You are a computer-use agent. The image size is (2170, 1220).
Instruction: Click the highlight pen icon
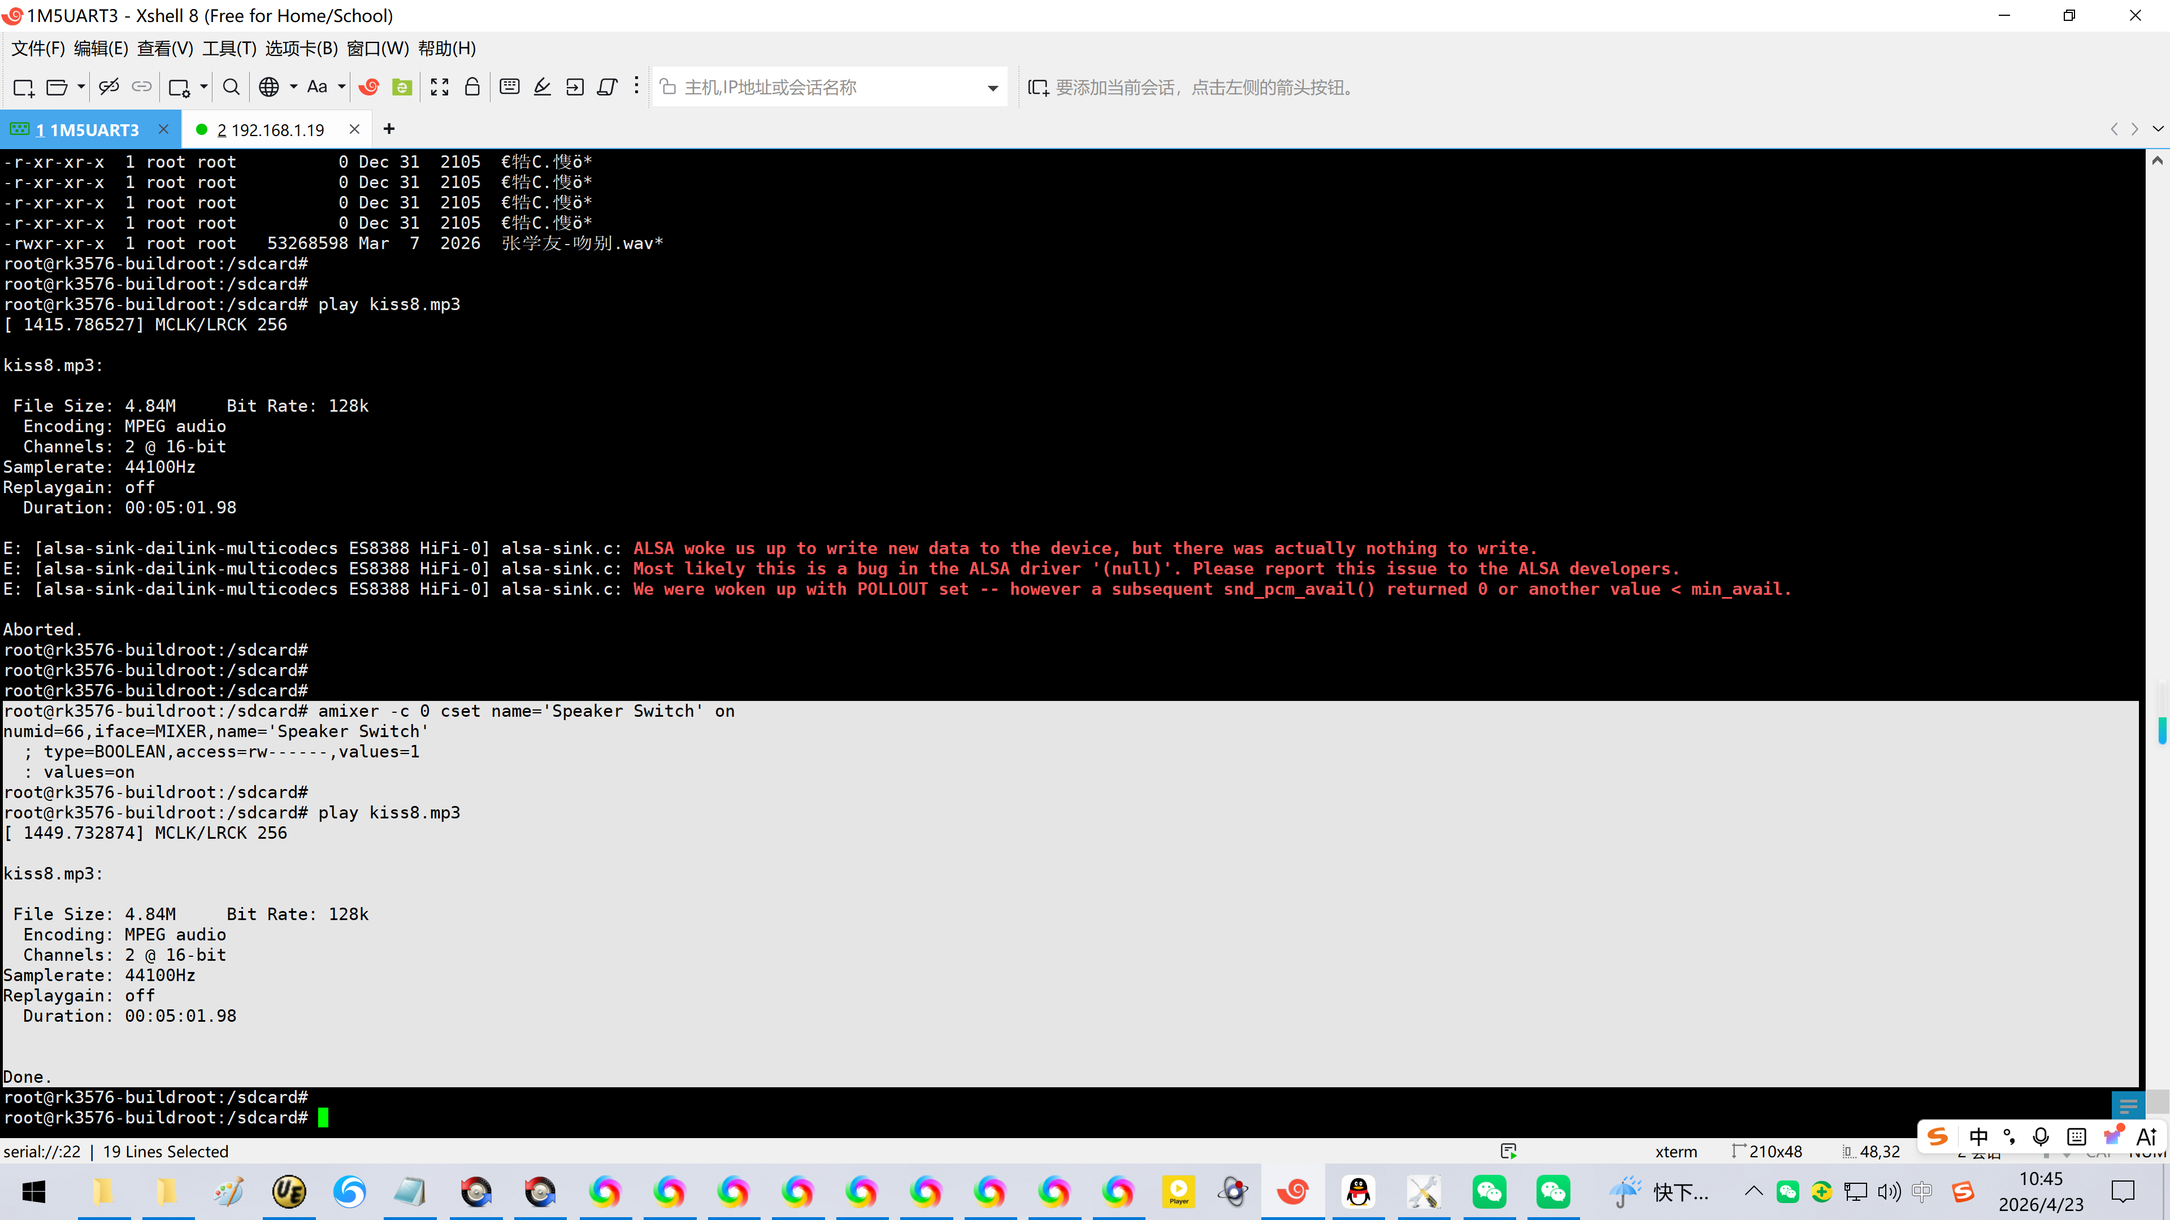tap(542, 87)
